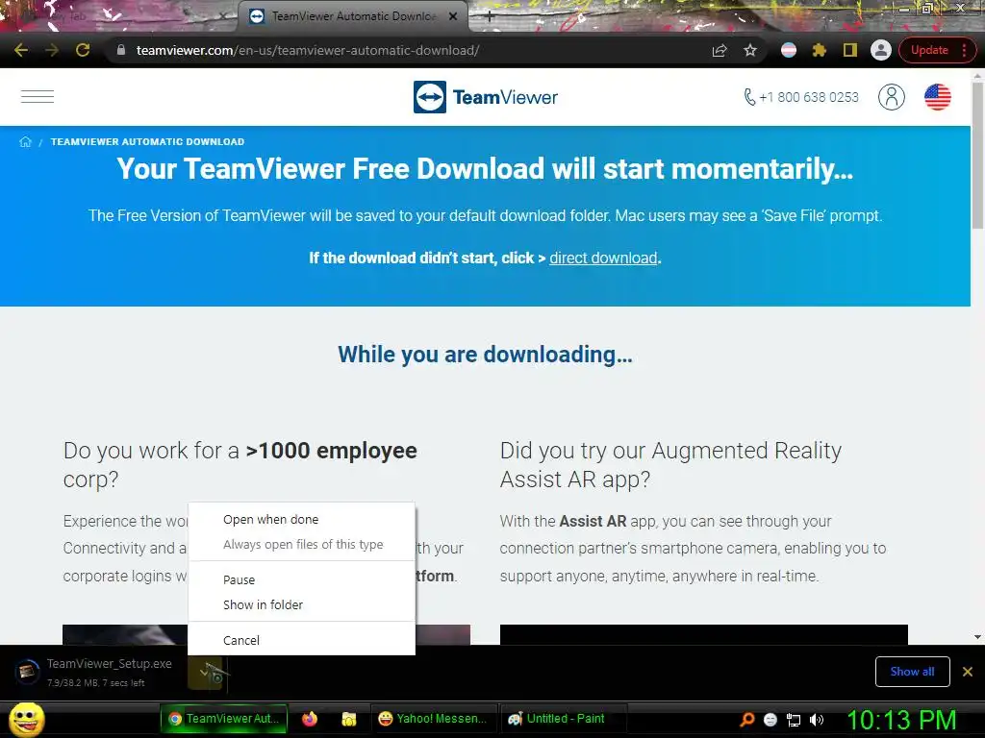
Task: Close the TeamViewer Automatic Download tab
Action: coord(452,16)
